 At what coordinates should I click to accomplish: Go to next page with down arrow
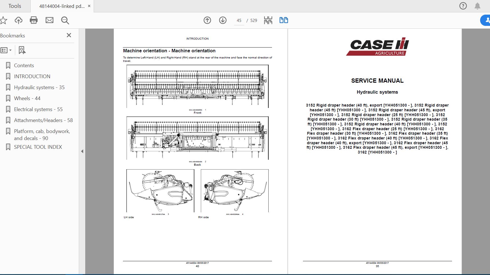click(223, 20)
